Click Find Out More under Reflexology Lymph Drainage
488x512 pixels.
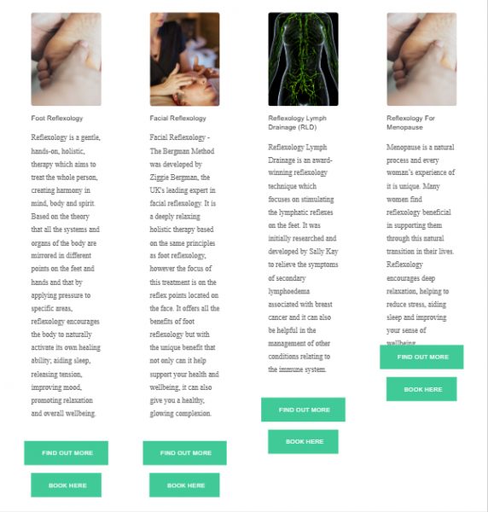[303, 410]
